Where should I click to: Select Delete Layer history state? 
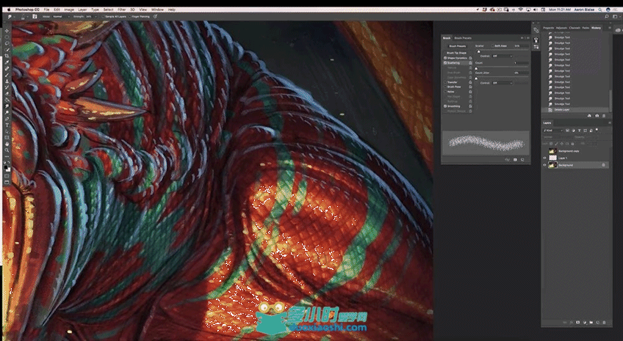click(575, 109)
